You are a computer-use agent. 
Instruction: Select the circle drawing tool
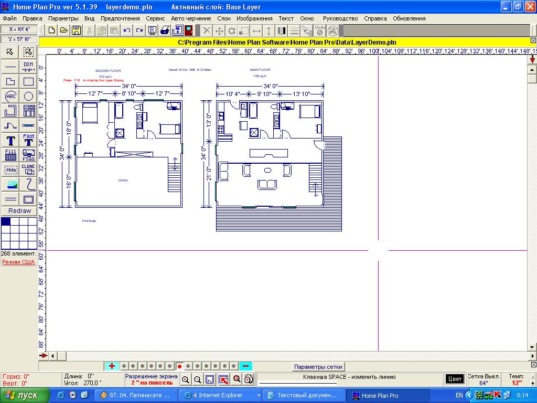pos(28,97)
